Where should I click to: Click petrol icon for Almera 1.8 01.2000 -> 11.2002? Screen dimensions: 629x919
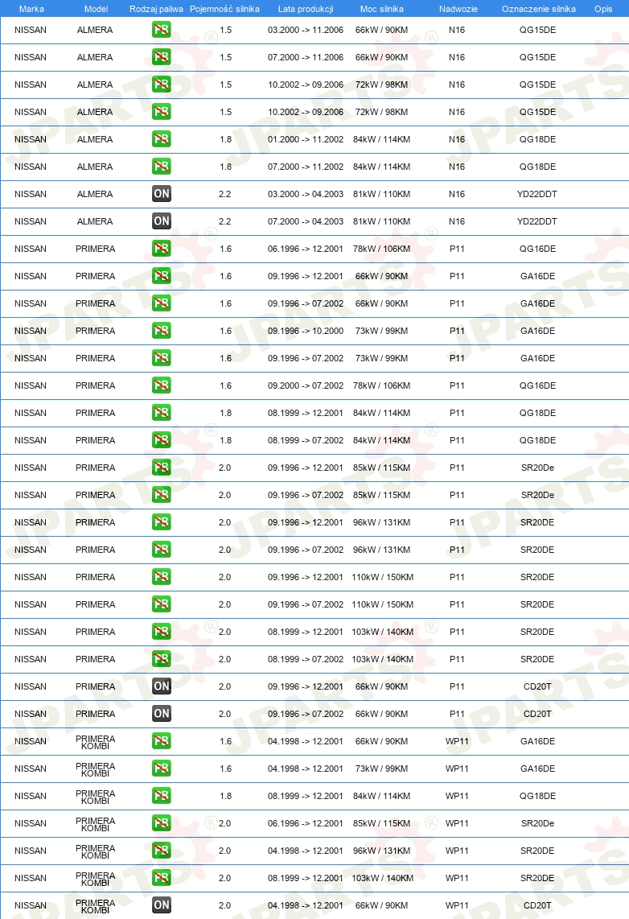[161, 139]
